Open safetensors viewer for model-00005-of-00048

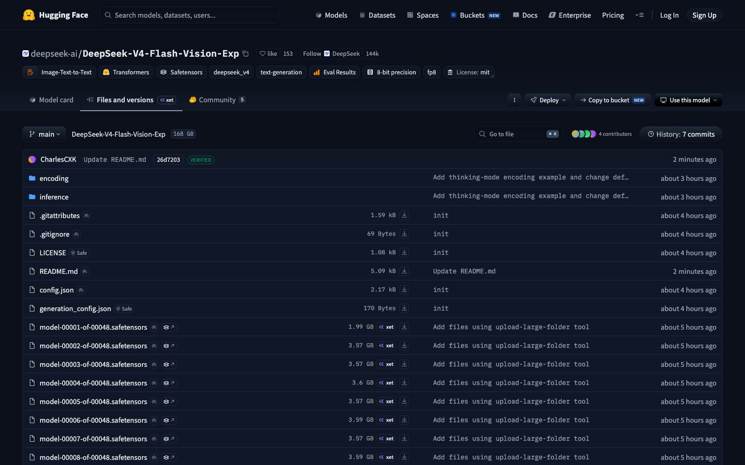click(169, 402)
